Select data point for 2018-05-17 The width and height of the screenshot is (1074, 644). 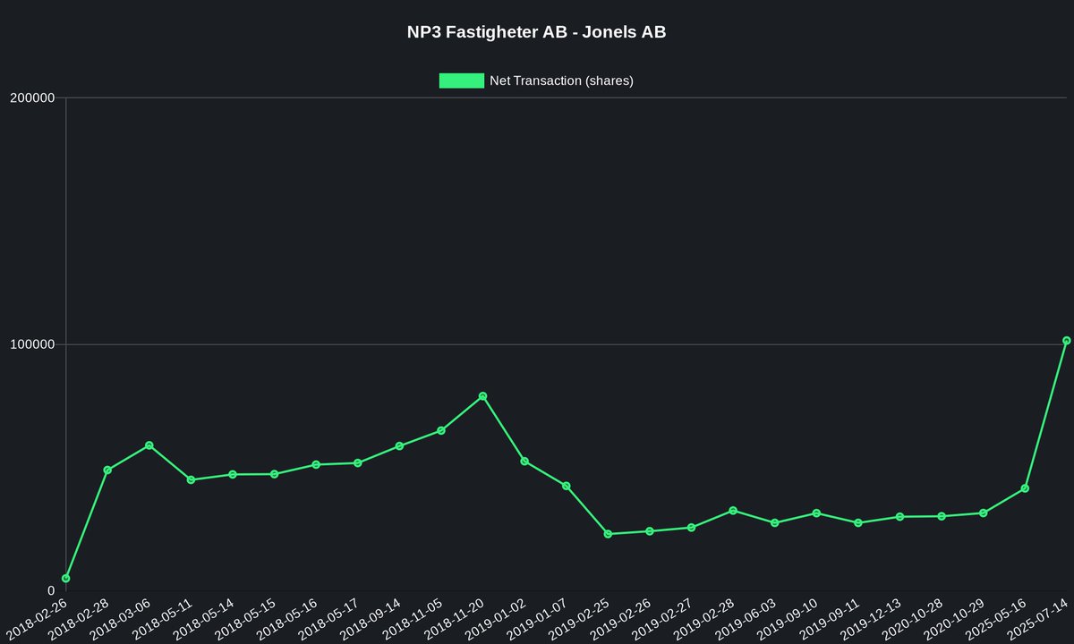357,463
